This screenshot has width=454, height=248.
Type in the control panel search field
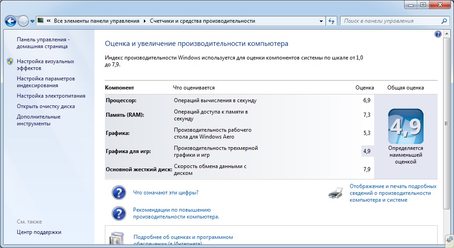click(390, 21)
